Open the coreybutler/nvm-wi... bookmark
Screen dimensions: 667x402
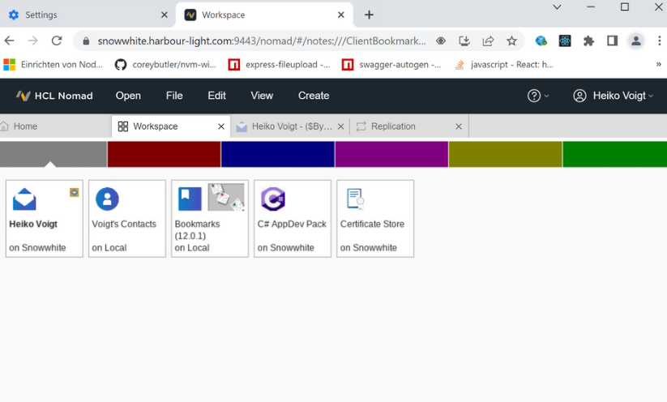[165, 65]
